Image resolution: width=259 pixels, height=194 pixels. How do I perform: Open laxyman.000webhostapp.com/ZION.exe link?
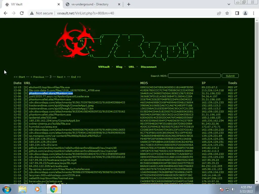pos(55,175)
